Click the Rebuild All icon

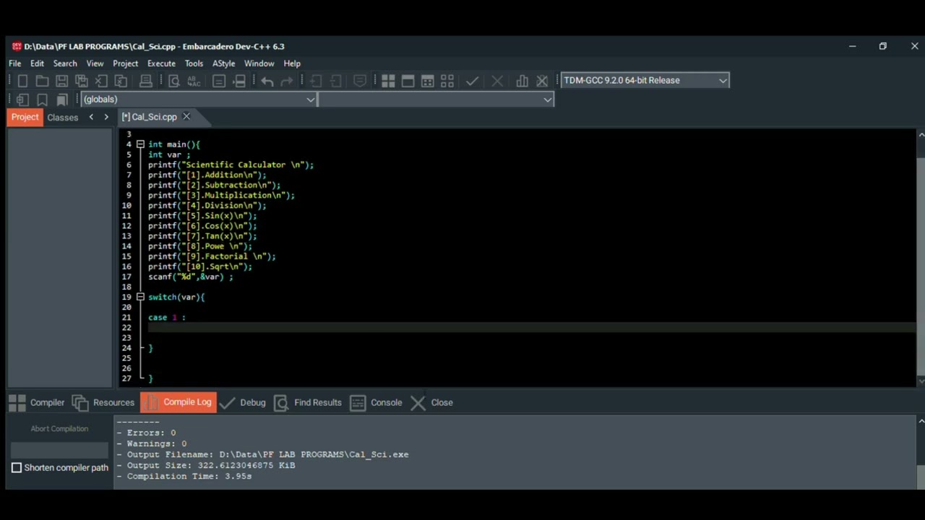[x=447, y=81]
